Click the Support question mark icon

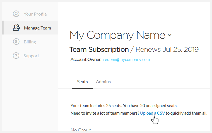[16, 56]
